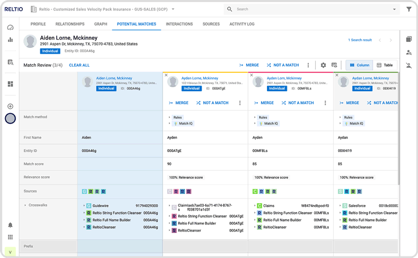Screen dimensions: 418x258
Task: Click the add new plus icon in sidebar
Action: pos(10,106)
